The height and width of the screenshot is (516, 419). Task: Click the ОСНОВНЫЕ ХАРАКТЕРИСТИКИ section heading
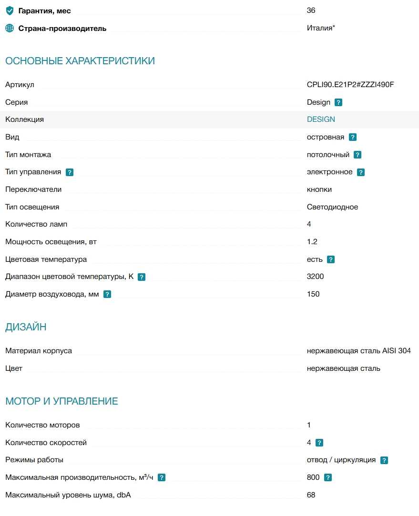pos(80,61)
